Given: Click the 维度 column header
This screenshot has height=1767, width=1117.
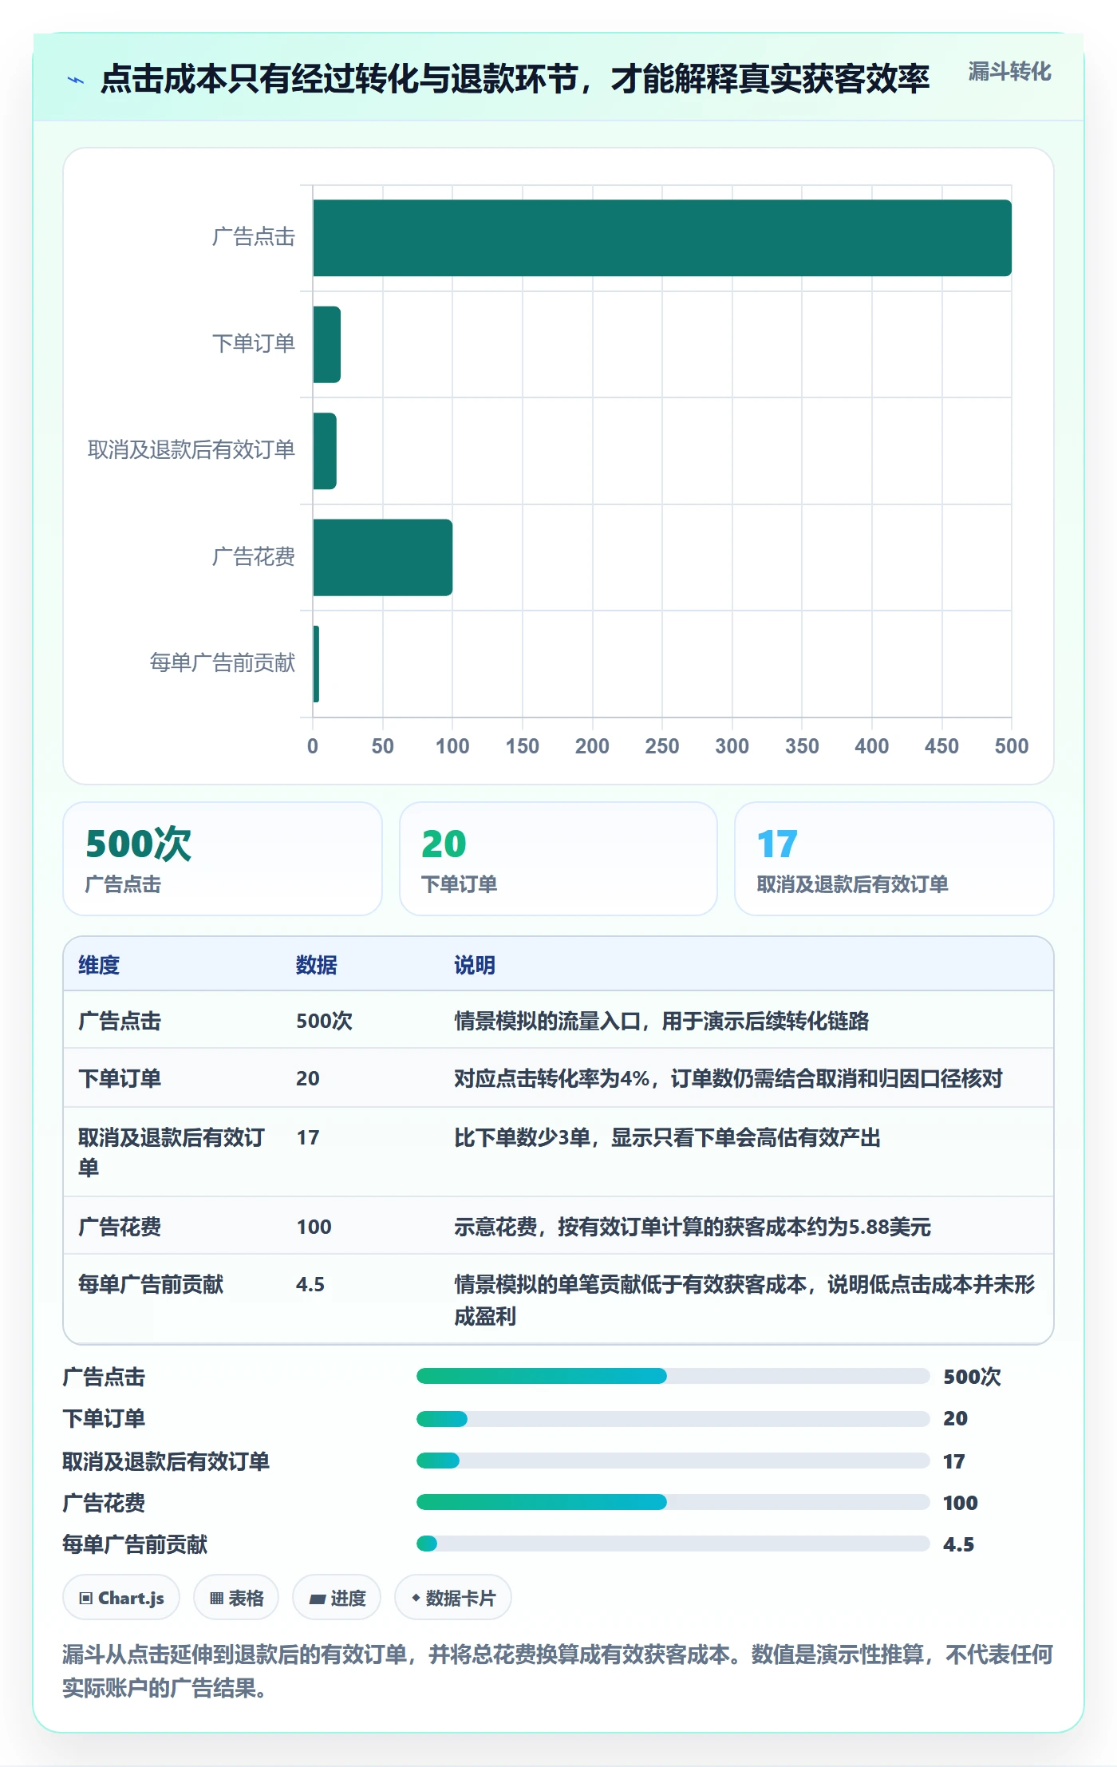Looking at the screenshot, I should click(x=99, y=965).
